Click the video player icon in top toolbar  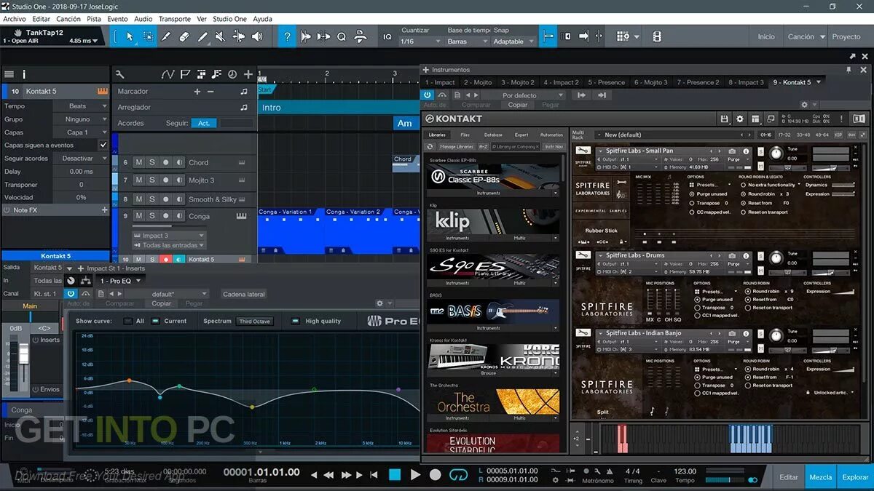(x=657, y=36)
